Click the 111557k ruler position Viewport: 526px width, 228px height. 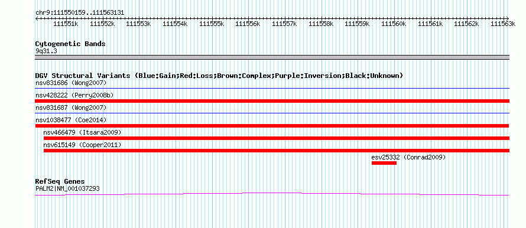[284, 24]
